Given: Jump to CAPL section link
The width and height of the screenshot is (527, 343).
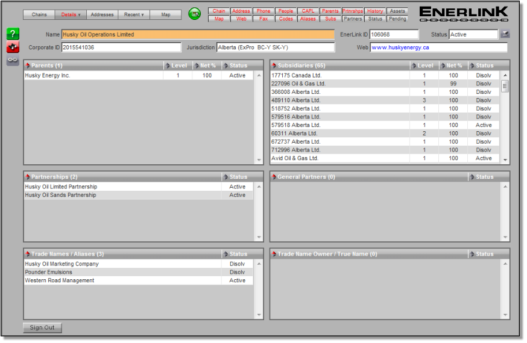Looking at the screenshot, I should click(x=308, y=11).
